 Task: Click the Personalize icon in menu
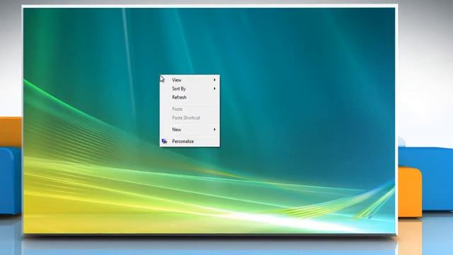164,141
